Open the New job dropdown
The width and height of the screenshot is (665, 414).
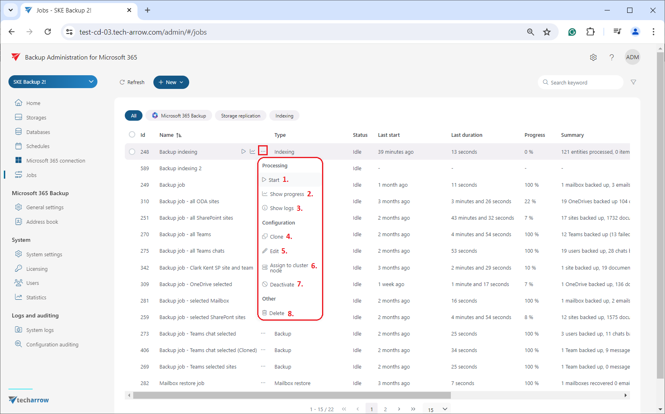[x=171, y=82]
